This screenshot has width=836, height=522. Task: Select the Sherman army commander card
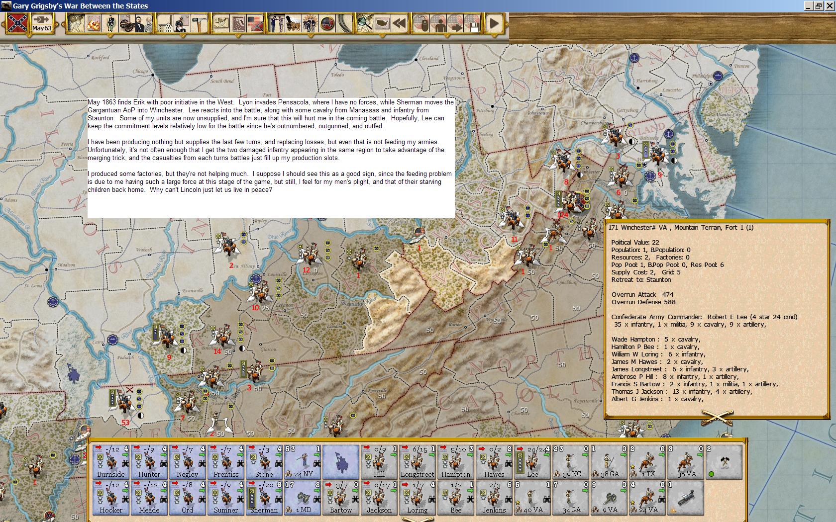pos(264,498)
